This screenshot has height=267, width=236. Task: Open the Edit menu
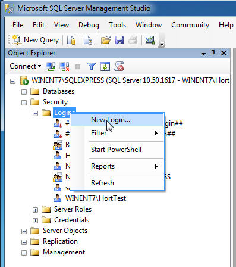(x=39, y=25)
